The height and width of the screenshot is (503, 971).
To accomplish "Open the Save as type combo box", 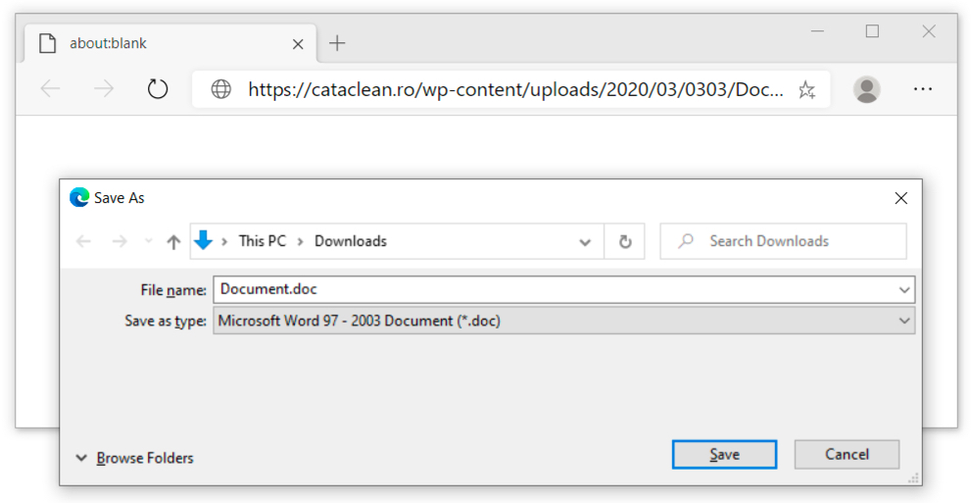I will pos(563,321).
